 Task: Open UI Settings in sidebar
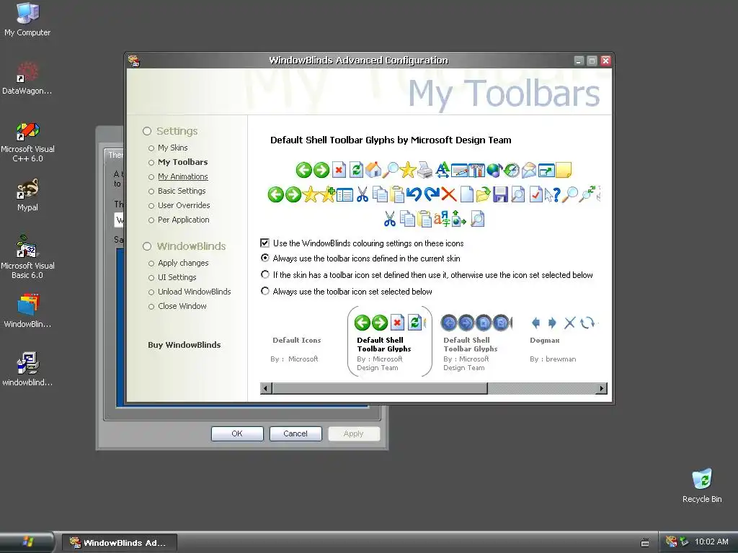[x=177, y=277]
